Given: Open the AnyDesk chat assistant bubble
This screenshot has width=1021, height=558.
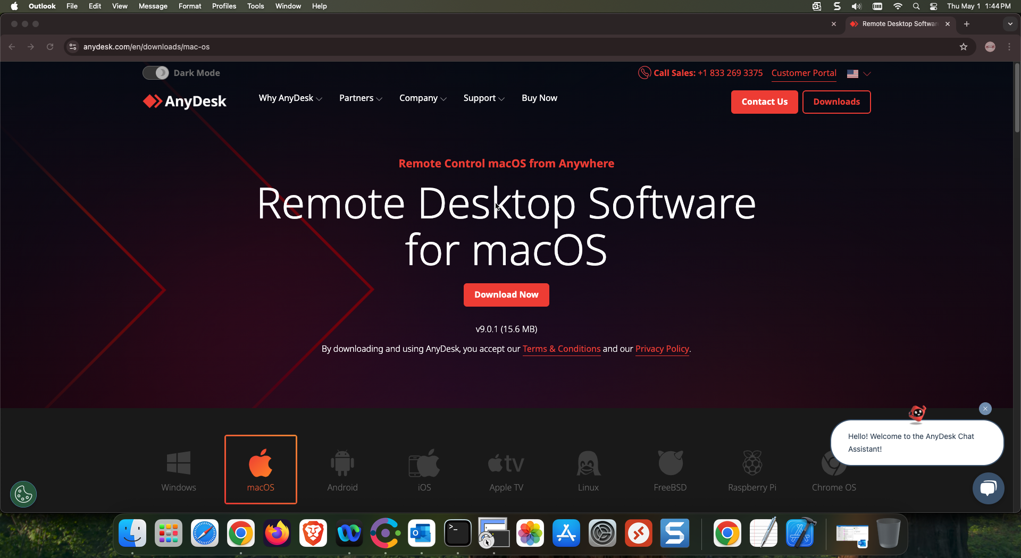Looking at the screenshot, I should point(988,488).
